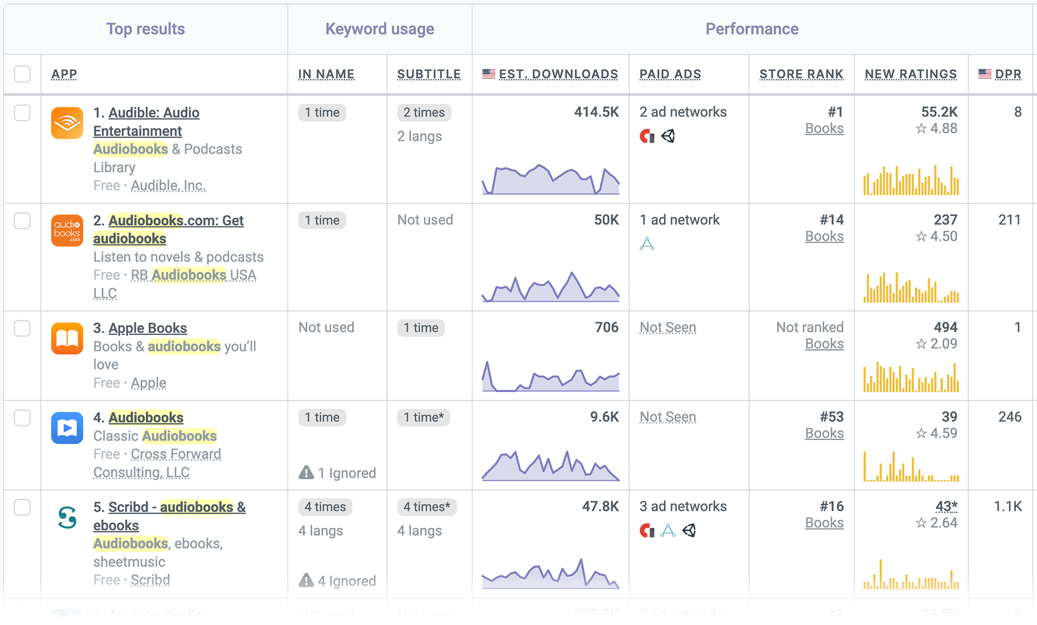Open RB Audiobooks USA LLC developer link

175,284
